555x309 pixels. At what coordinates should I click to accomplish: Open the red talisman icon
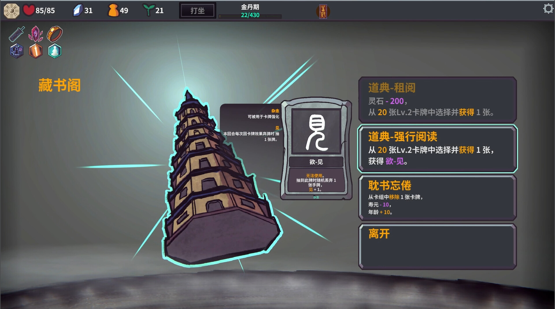coord(323,12)
